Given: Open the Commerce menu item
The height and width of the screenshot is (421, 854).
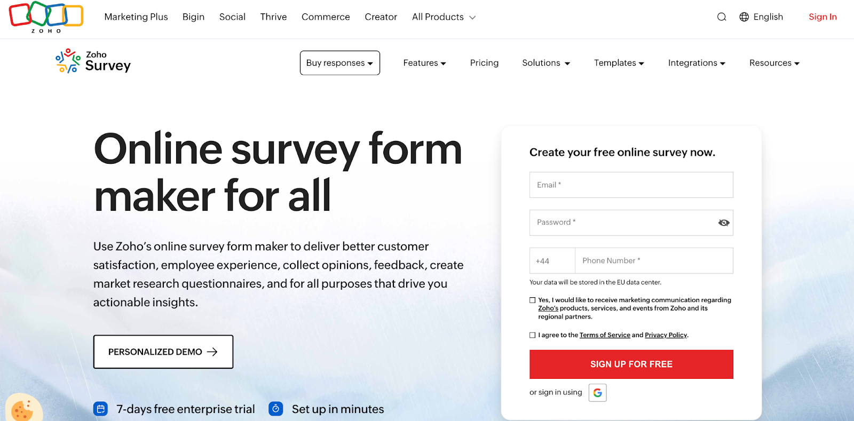Looking at the screenshot, I should (x=325, y=17).
